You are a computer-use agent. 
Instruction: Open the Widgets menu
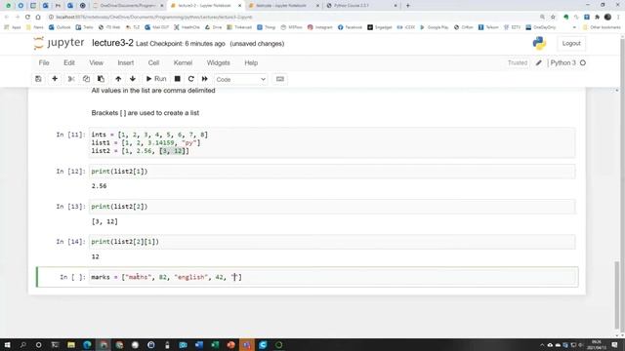pyautogui.click(x=218, y=62)
